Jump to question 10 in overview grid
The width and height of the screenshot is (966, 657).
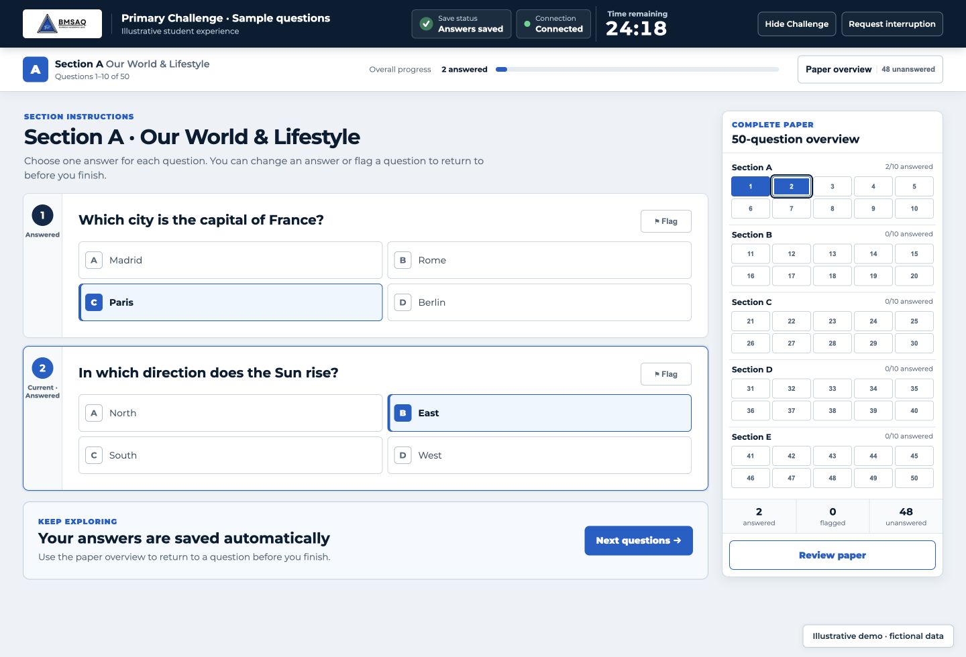[914, 208]
